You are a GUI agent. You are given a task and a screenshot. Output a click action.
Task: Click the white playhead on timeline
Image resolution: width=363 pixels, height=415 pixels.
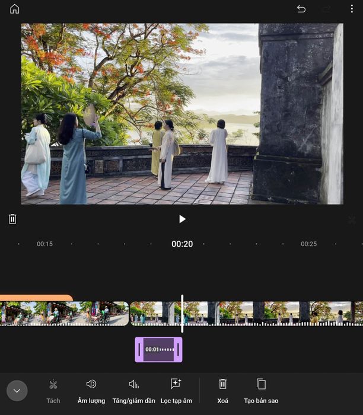coord(182,314)
